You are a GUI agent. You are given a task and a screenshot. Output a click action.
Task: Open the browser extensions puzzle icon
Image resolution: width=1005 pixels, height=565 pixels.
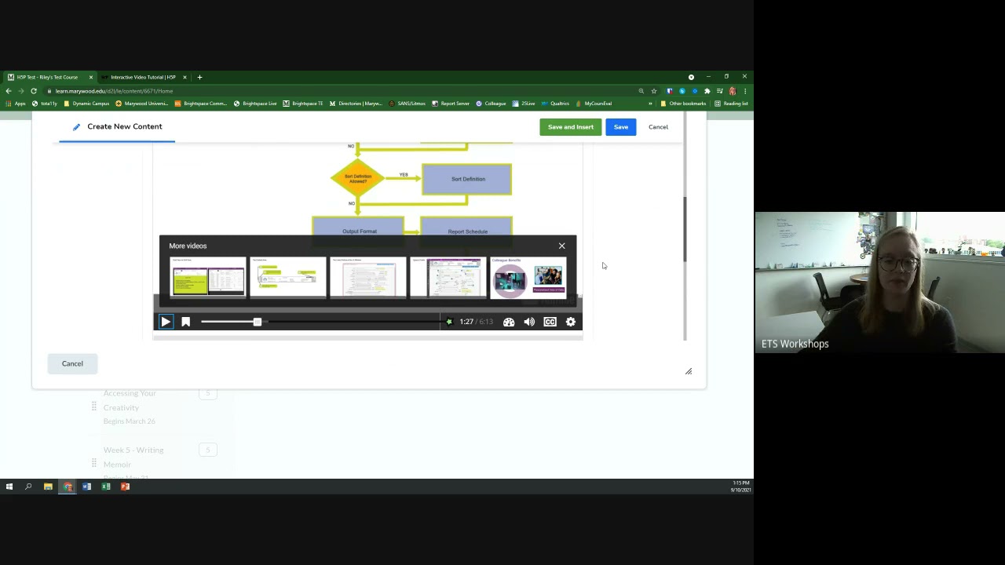(x=707, y=91)
